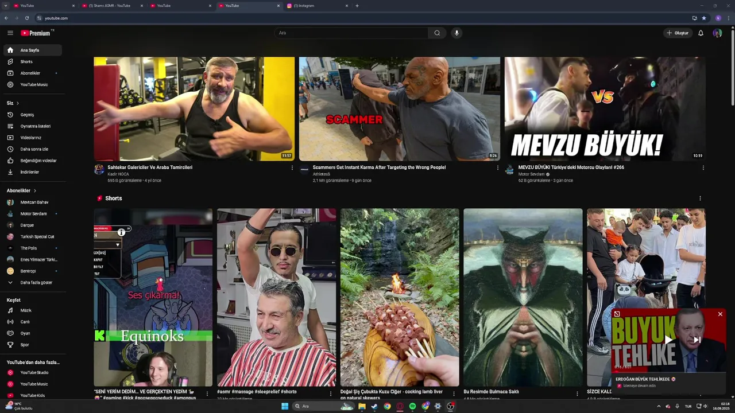Screen dimensions: 735x413
Task: Open YouTube Kids link
Action: coord(34,395)
